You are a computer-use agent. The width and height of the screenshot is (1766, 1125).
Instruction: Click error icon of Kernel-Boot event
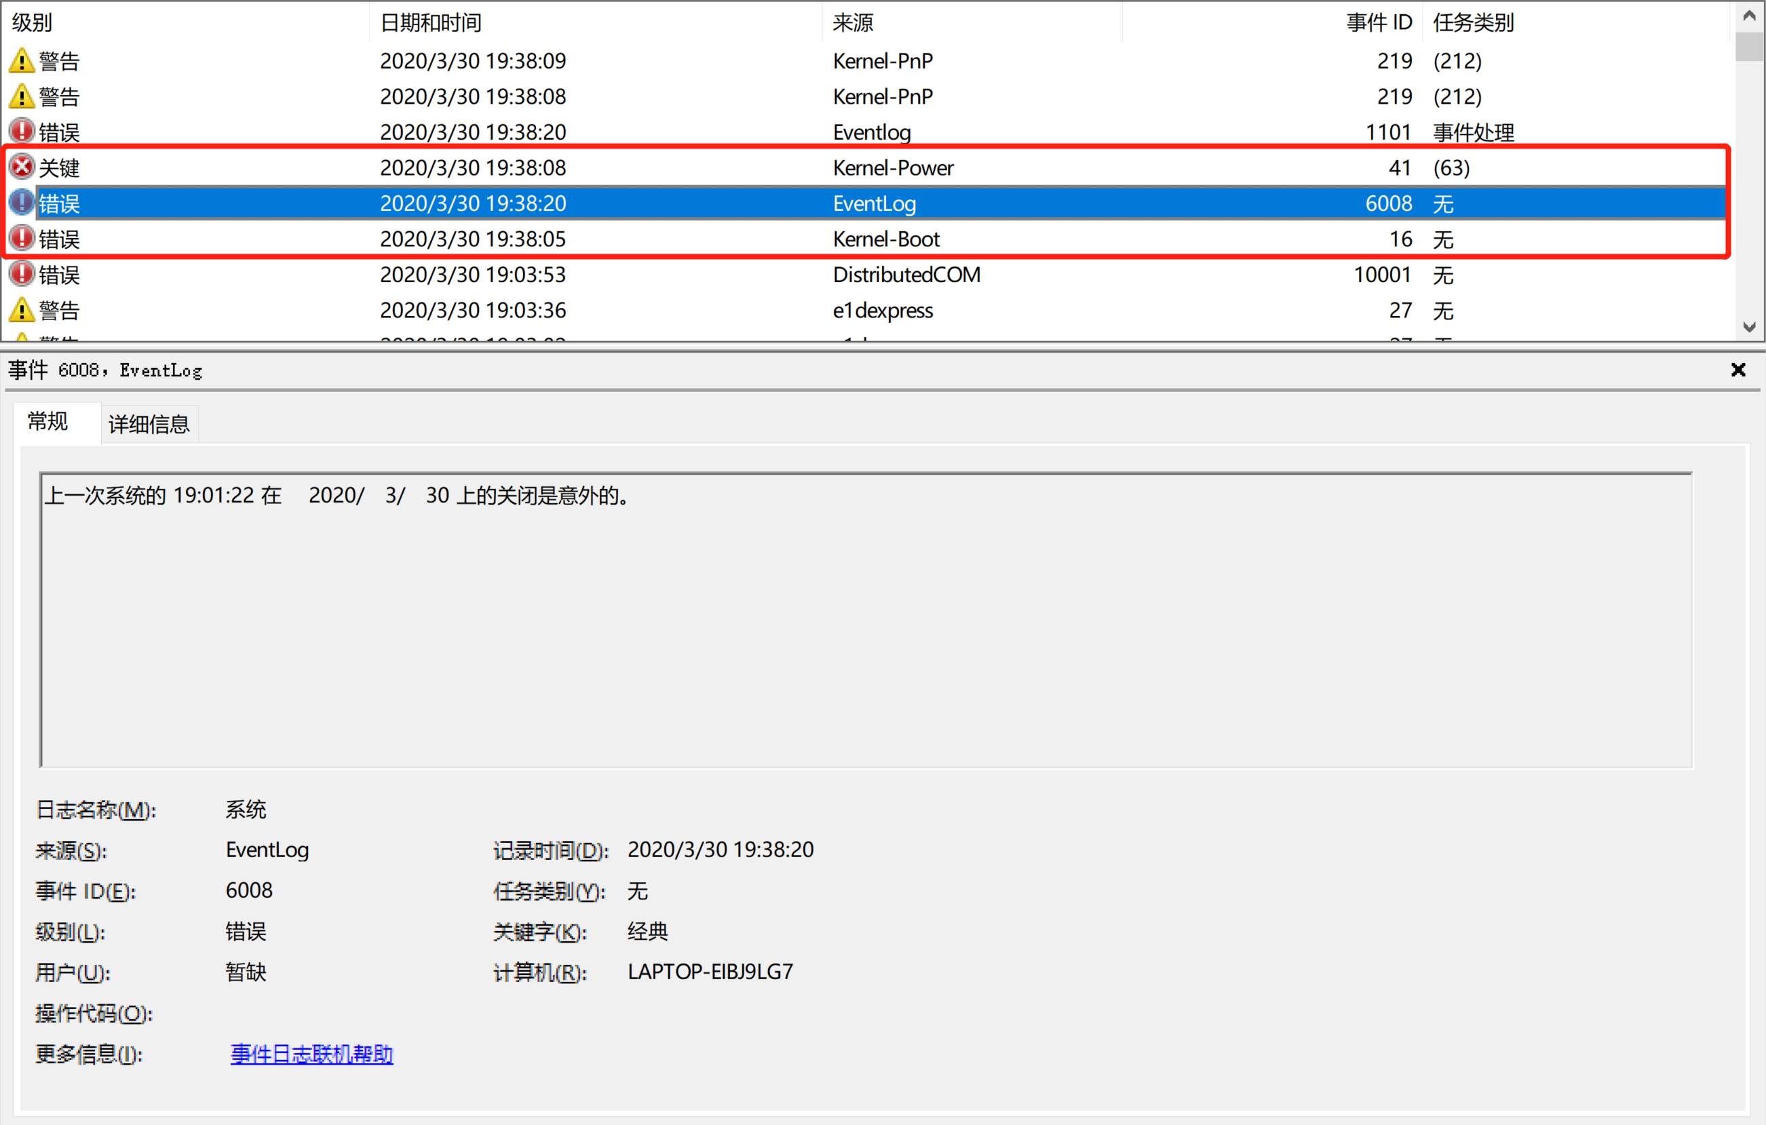tap(21, 238)
